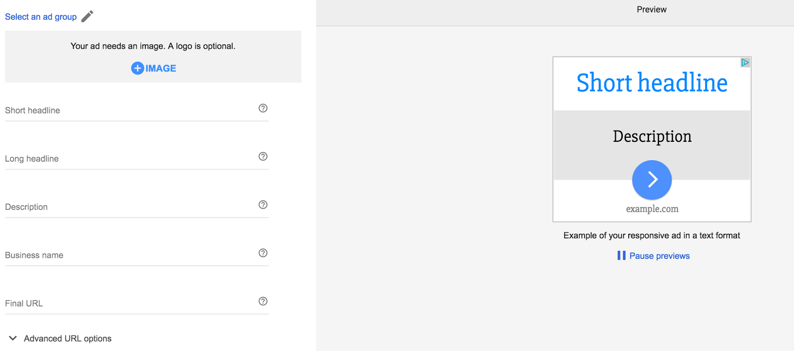Open help icon next to Final URL

(263, 301)
